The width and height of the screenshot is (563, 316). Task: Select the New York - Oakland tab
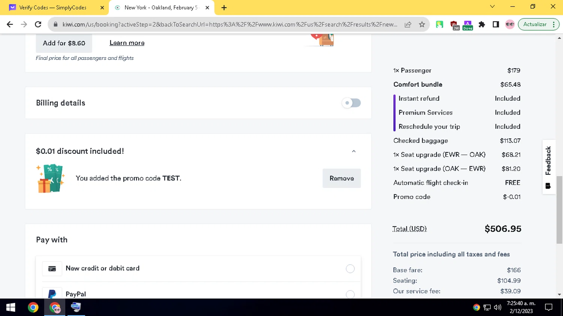[161, 7]
